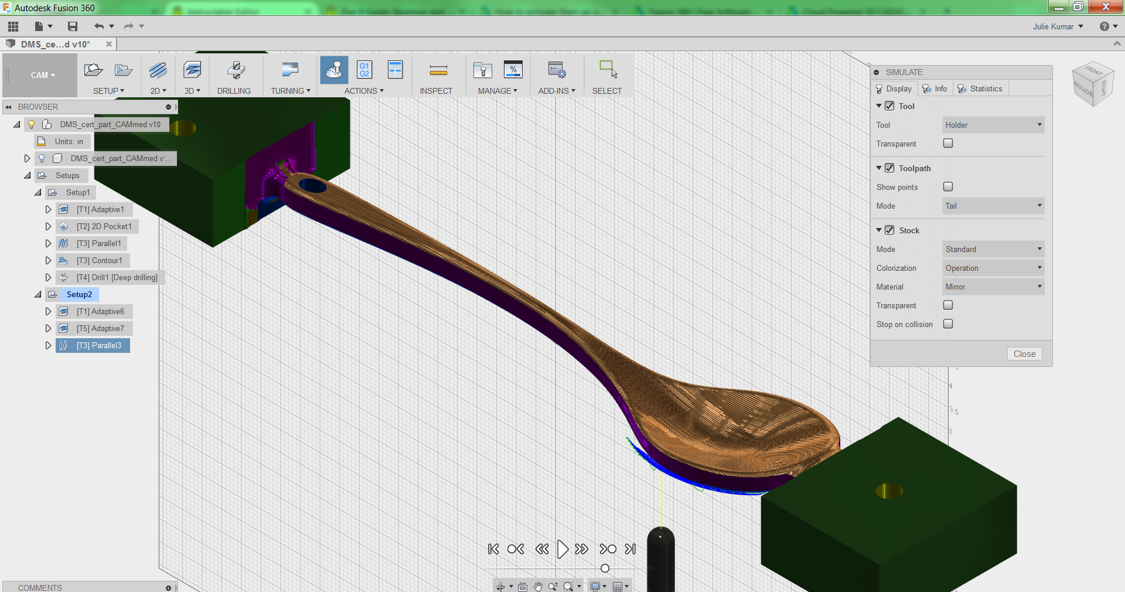Image resolution: width=1125 pixels, height=592 pixels.
Task: Click the Close button in Simulate panel
Action: tap(1025, 353)
